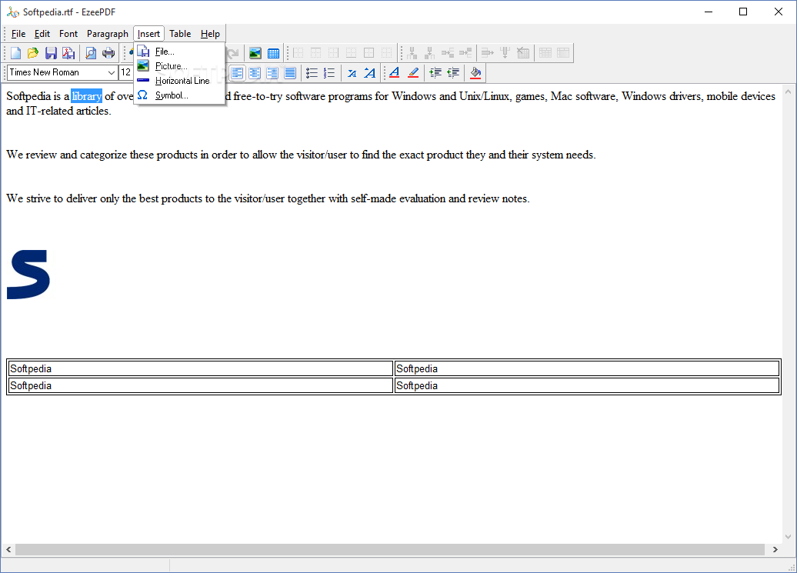Create a new document with the toolbar icon

15,53
